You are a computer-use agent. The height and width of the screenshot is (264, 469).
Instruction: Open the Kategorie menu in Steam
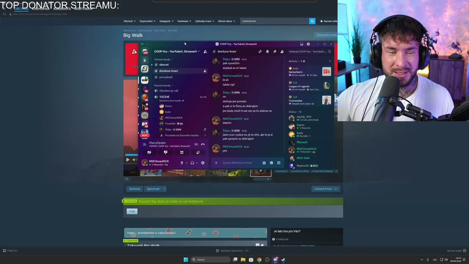tap(166, 21)
